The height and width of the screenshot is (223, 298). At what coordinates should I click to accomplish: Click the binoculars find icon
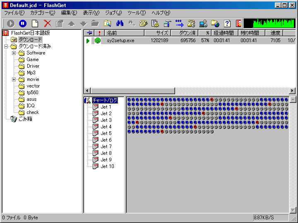tap(120, 24)
